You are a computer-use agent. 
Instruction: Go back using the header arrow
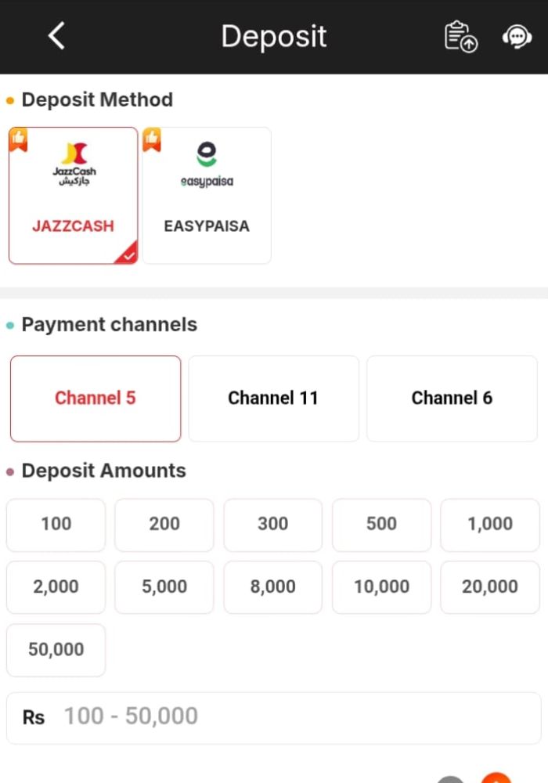[56, 36]
